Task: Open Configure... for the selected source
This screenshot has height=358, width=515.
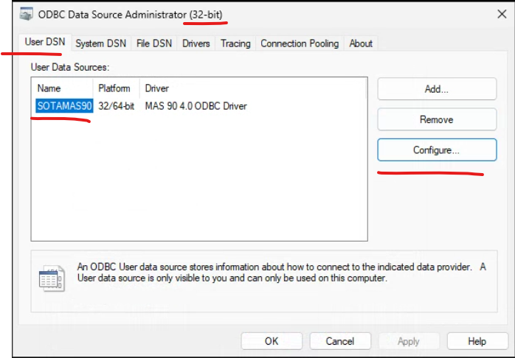Action: point(436,150)
